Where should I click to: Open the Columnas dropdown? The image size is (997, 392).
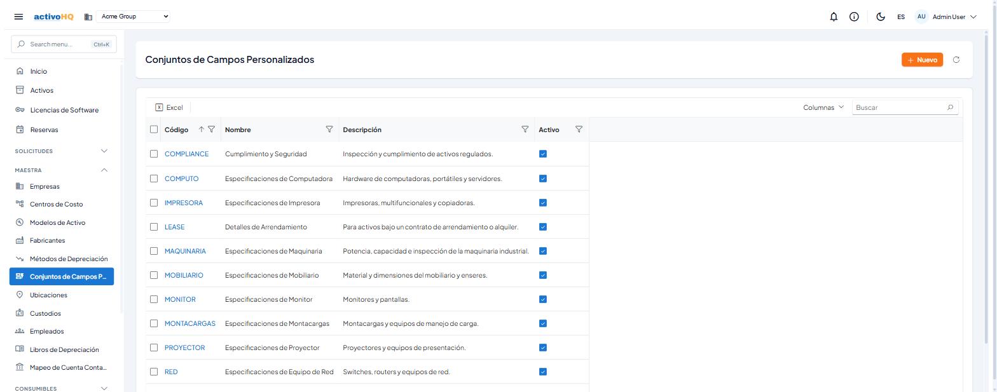click(x=823, y=107)
